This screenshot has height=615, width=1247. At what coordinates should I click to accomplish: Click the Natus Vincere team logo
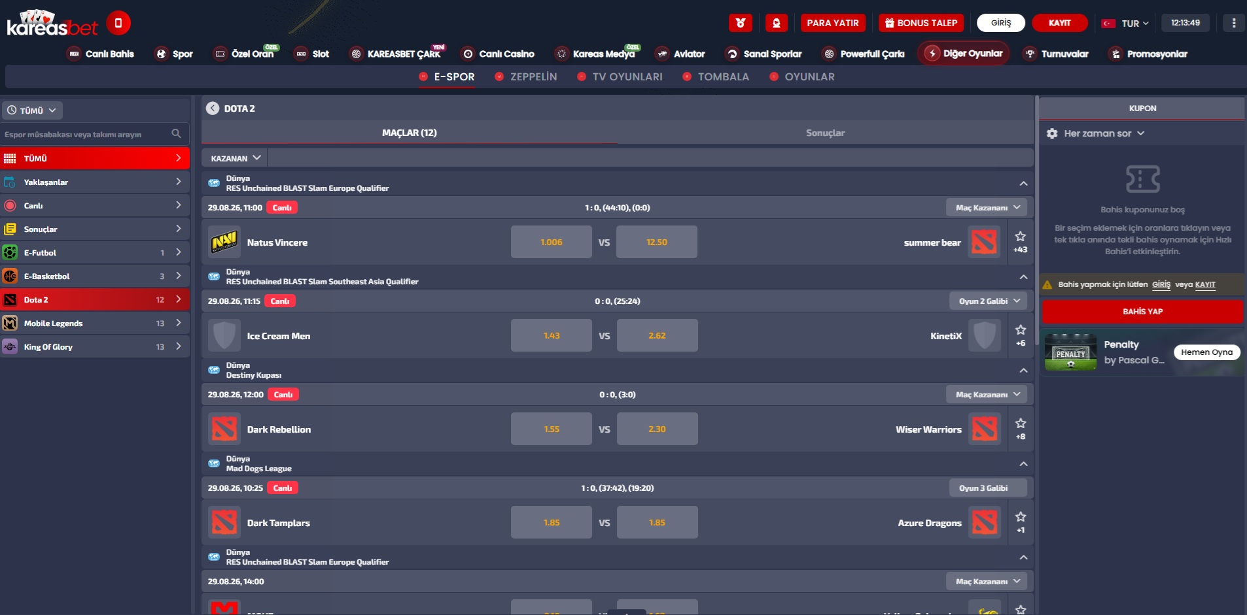tap(224, 242)
